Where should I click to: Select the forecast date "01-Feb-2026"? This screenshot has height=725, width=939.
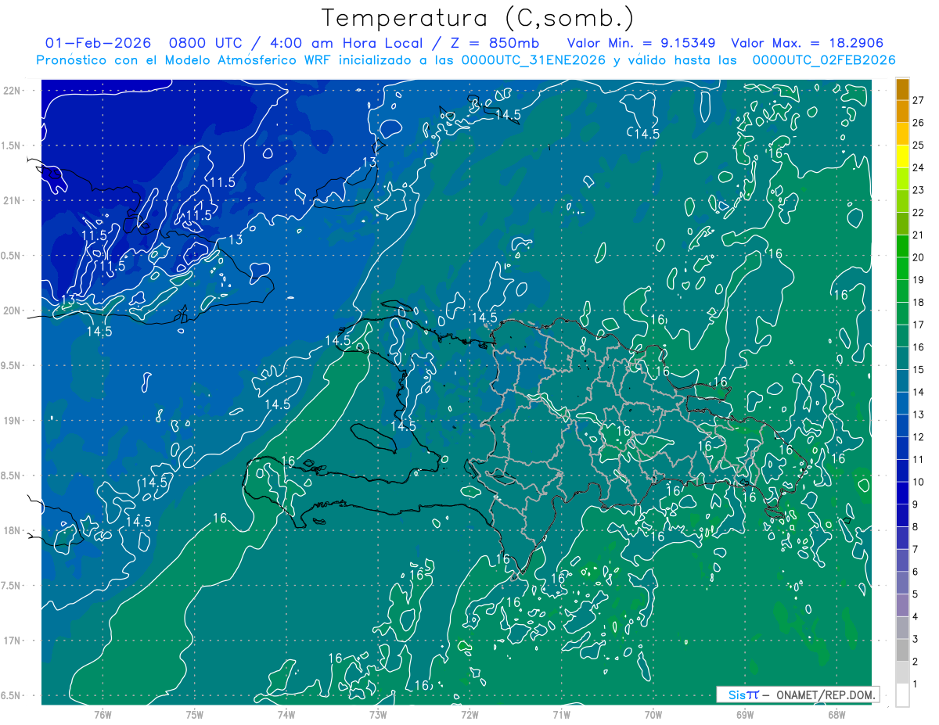click(99, 43)
